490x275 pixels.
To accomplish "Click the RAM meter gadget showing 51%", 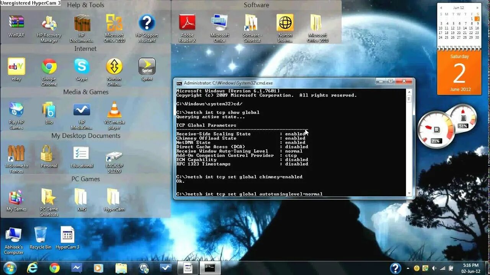I will click(463, 118).
